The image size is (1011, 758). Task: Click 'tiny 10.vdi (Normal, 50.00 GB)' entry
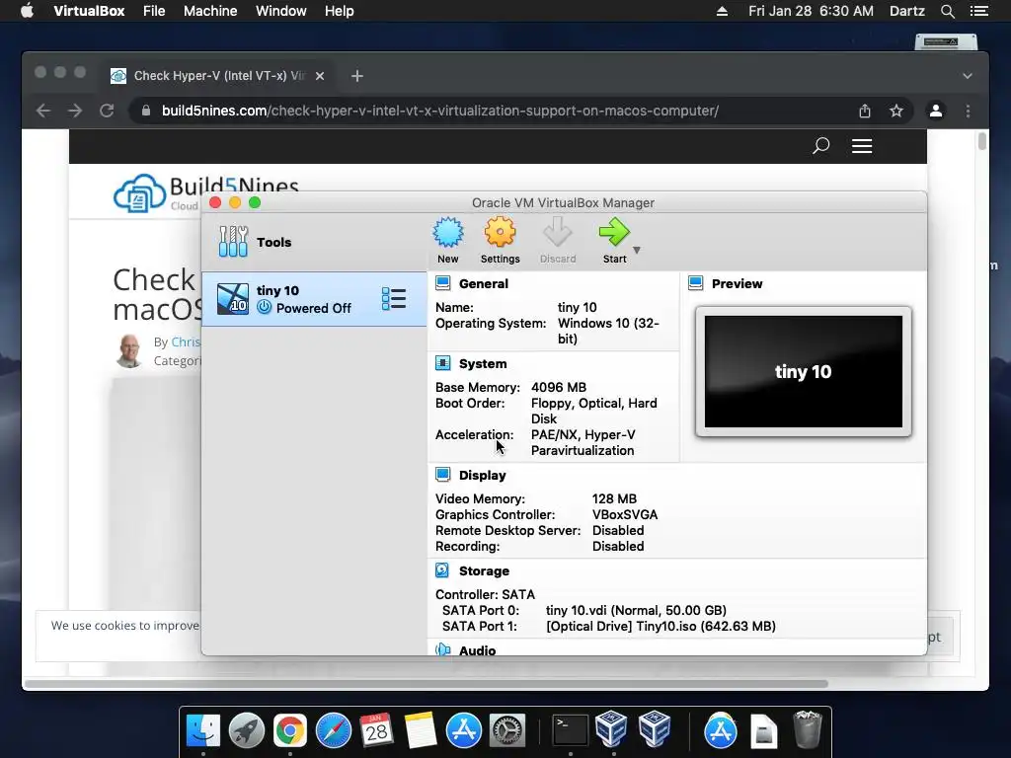(637, 610)
